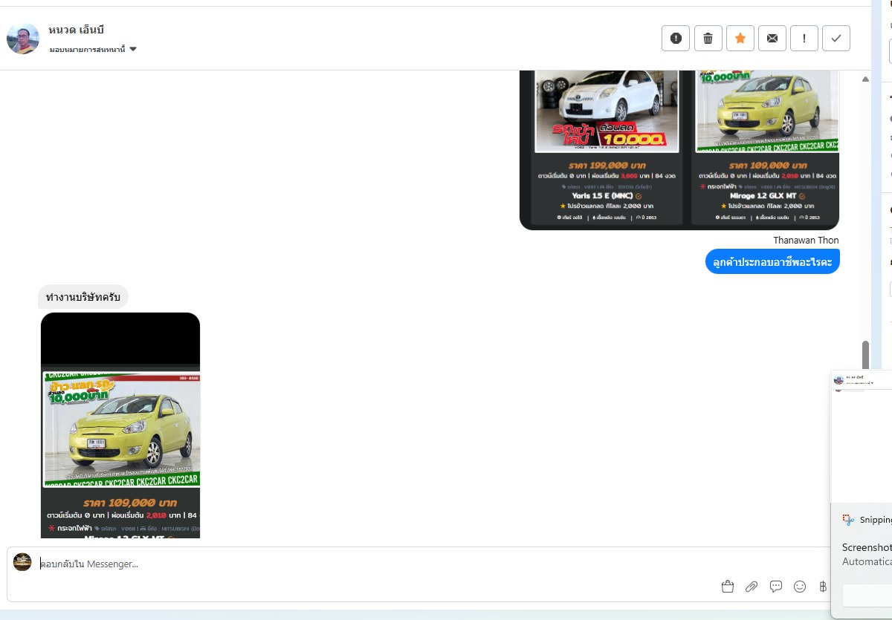This screenshot has width=892, height=620.
Task: Select the ทำงานบริษัทครับ message bubble
Action: click(x=83, y=297)
